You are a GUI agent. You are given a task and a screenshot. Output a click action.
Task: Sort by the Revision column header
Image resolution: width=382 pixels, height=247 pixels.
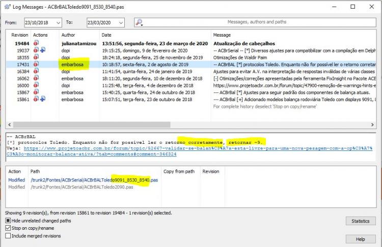(x=19, y=35)
